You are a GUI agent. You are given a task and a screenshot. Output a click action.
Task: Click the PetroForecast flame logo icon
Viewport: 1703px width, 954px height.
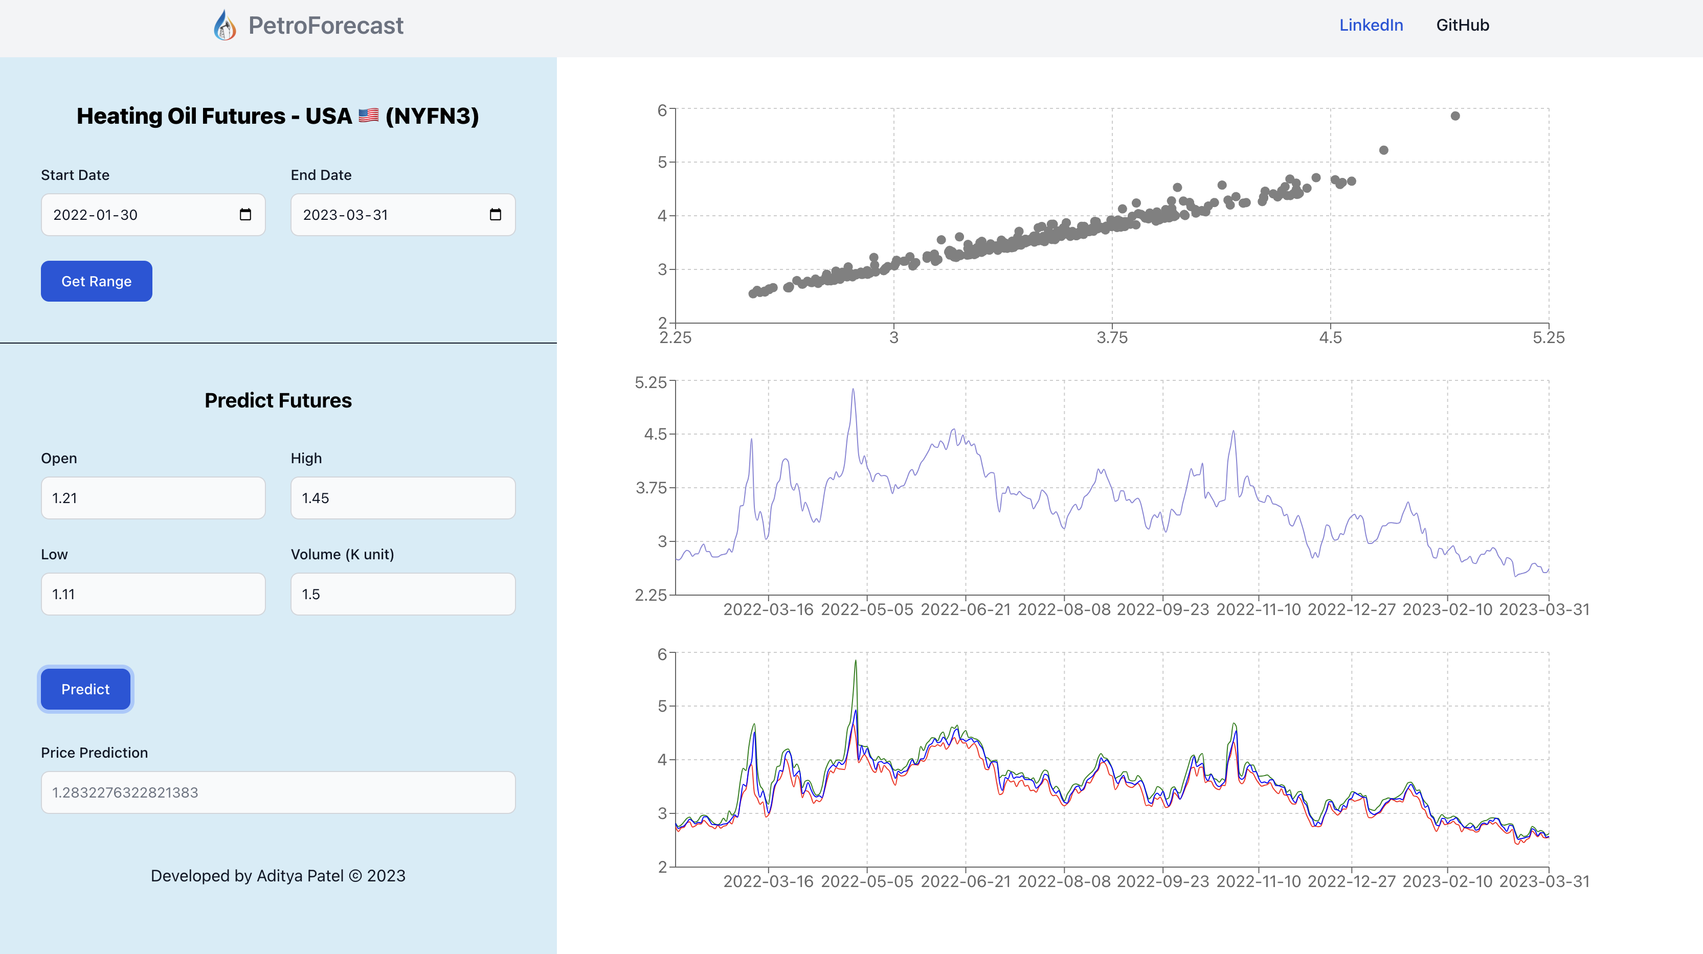[225, 25]
